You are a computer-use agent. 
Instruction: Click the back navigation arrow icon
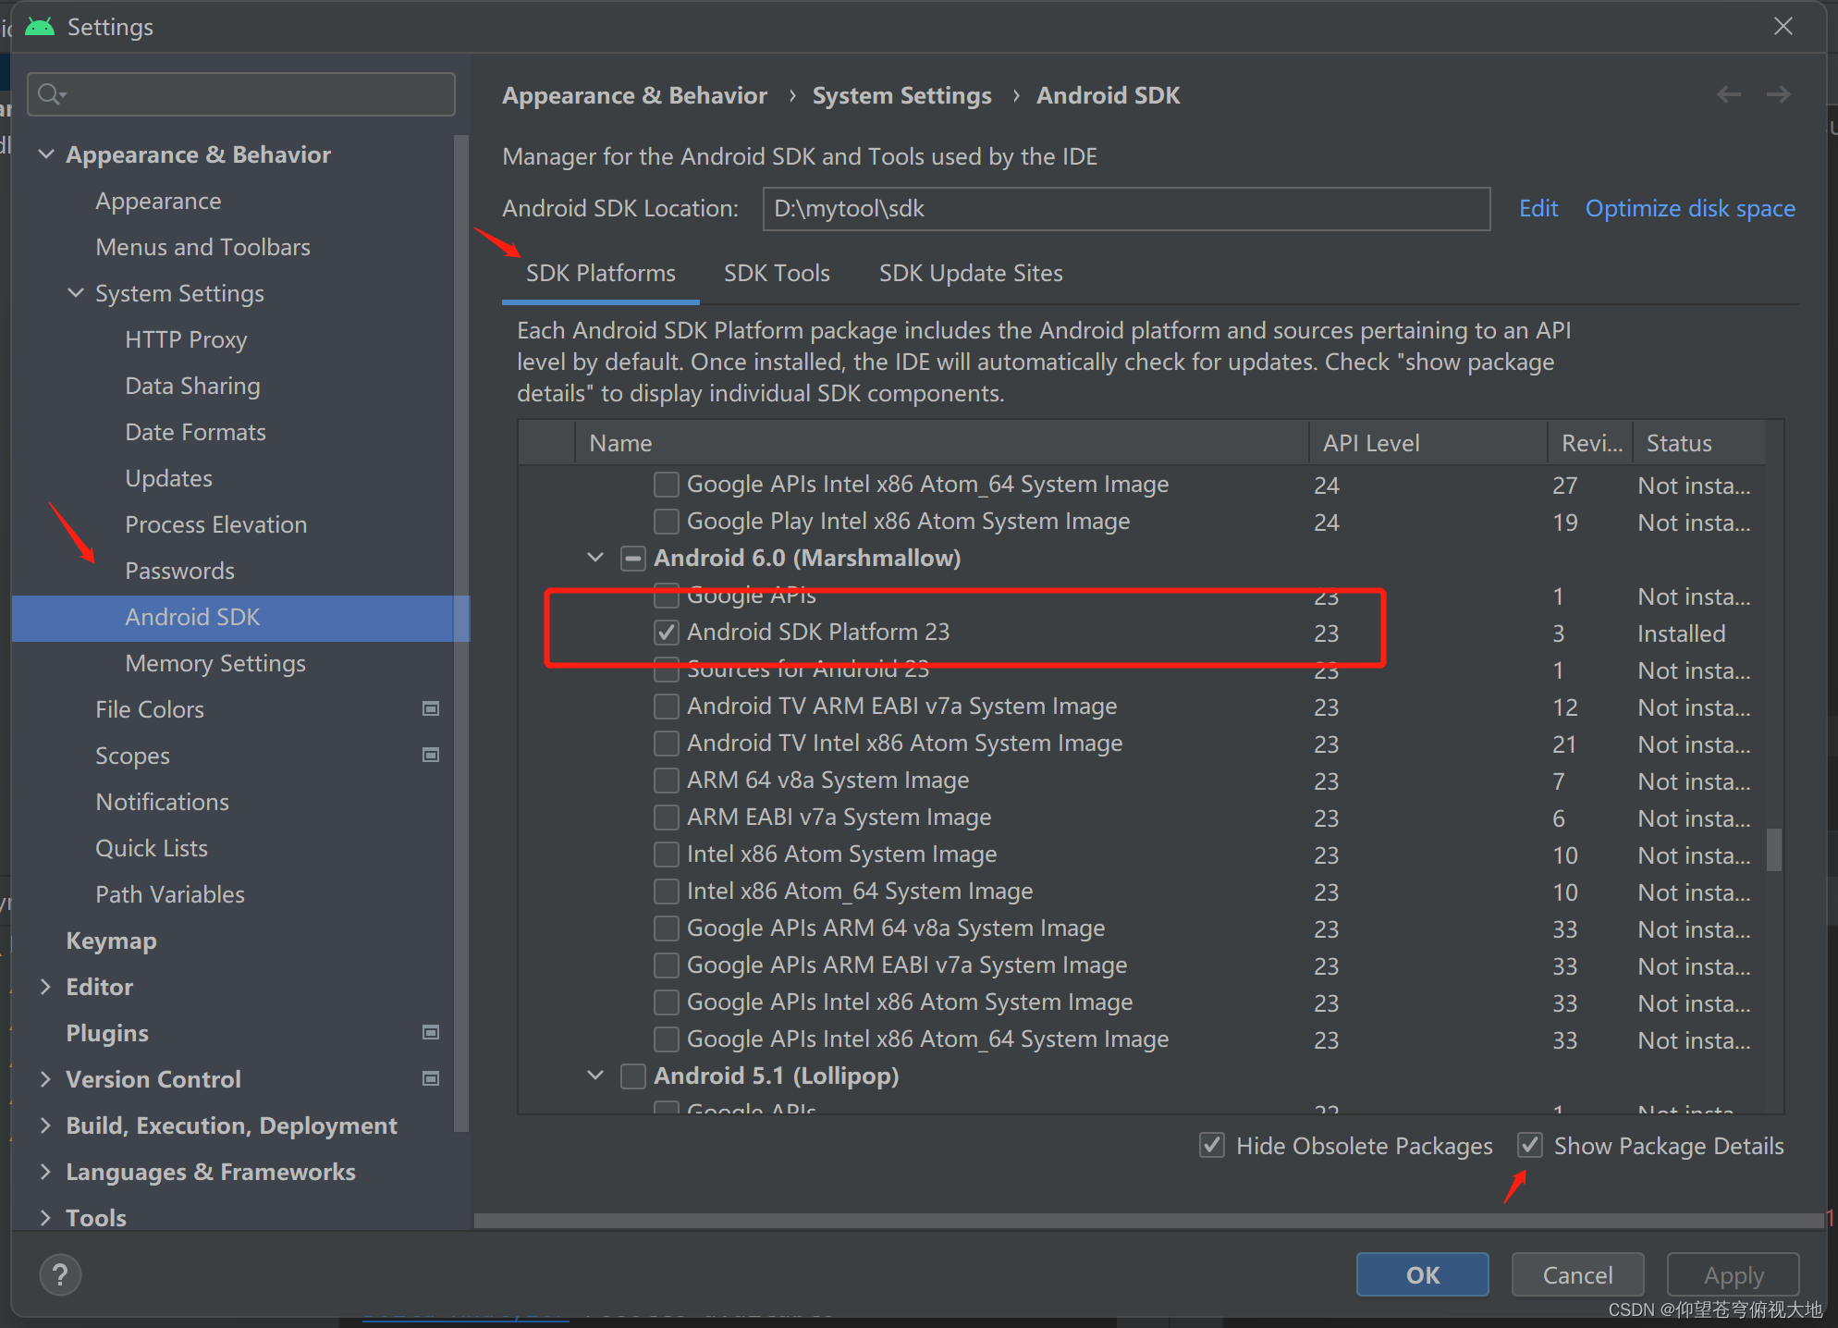(1729, 94)
